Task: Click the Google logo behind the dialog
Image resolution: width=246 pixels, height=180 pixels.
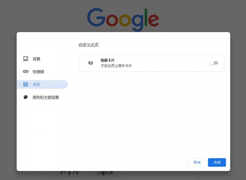Action: click(123, 20)
